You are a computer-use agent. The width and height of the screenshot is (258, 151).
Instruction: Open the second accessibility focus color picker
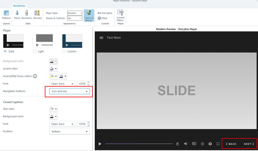point(63,76)
